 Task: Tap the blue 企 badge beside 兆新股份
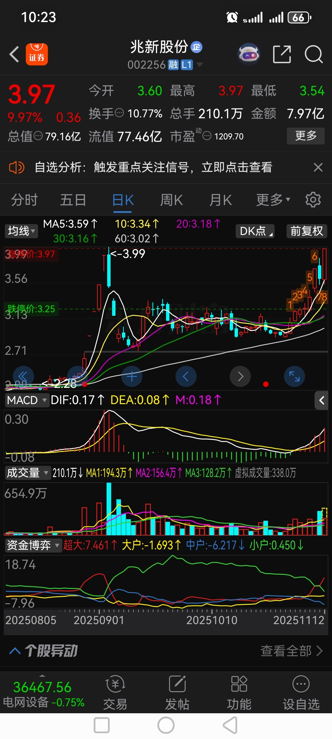click(196, 47)
